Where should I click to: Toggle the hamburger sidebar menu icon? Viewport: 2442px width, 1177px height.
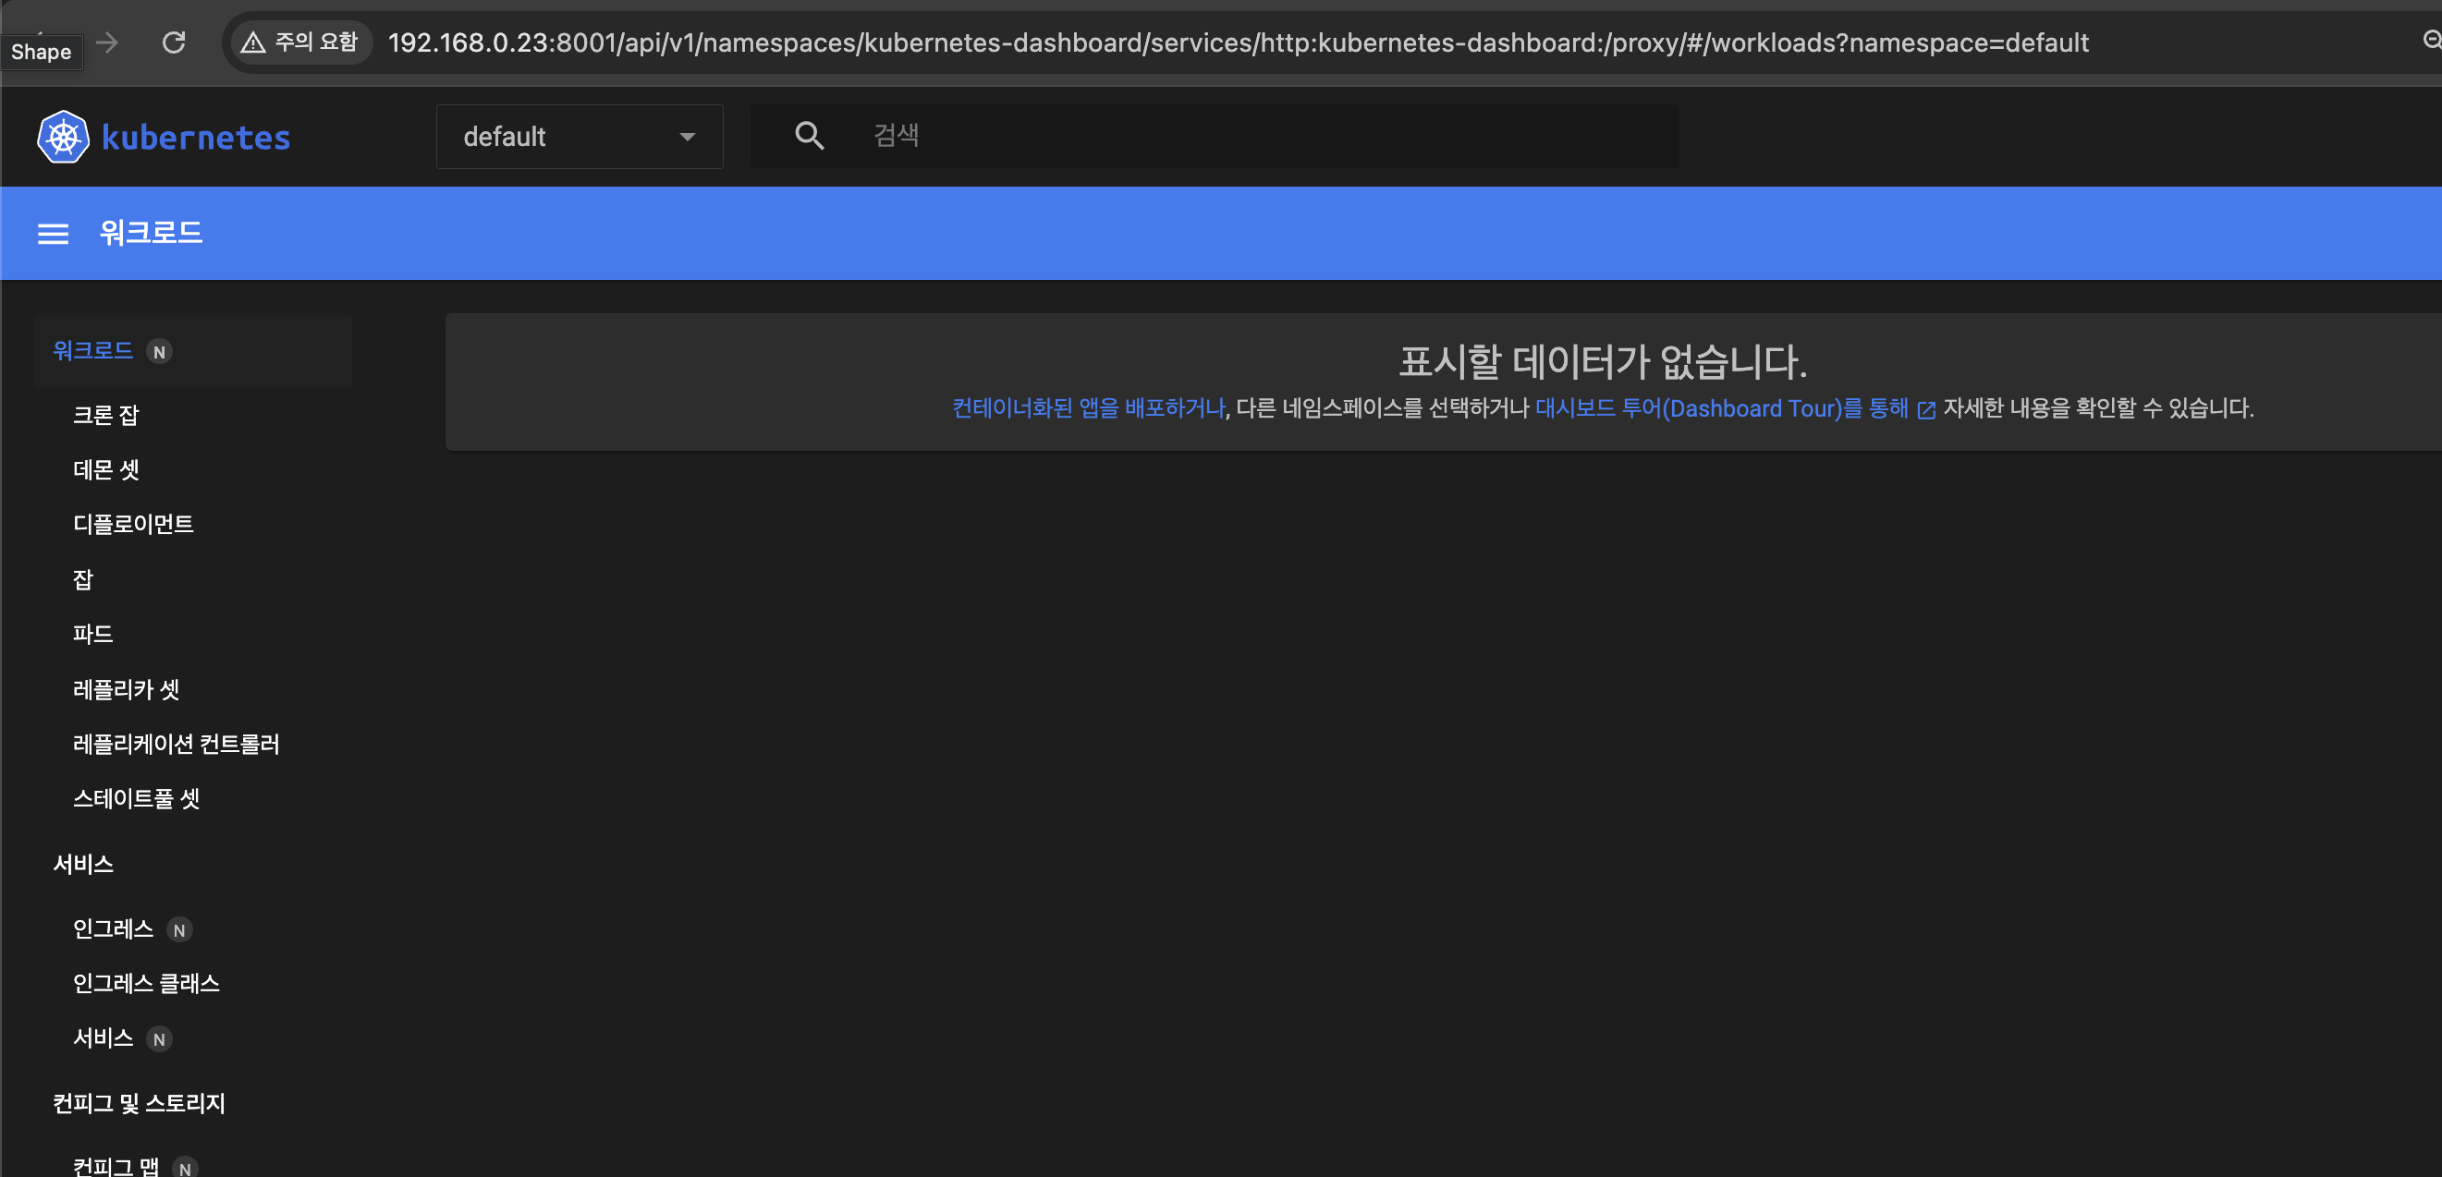click(x=53, y=234)
